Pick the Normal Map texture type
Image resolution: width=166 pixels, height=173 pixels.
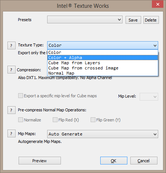click(102, 73)
